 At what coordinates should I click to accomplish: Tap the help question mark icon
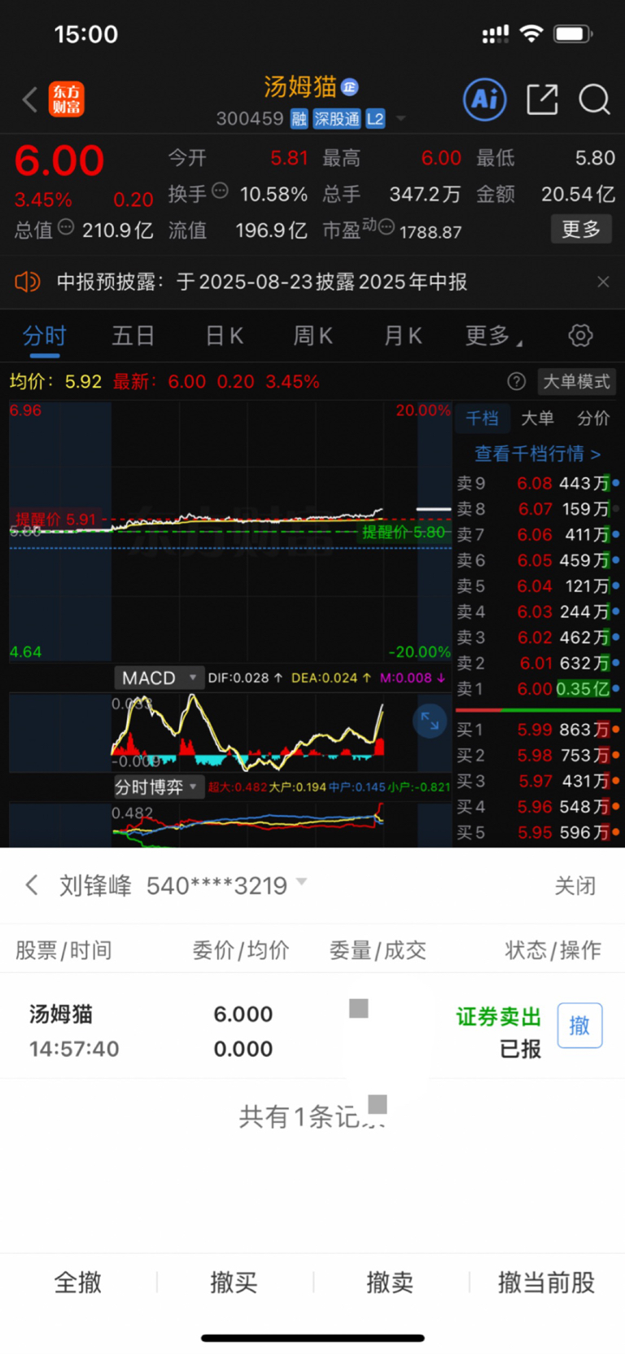click(x=516, y=381)
